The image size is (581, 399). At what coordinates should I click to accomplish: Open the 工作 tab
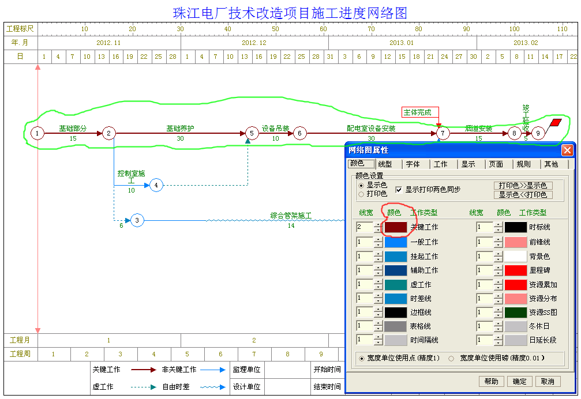tap(444, 164)
